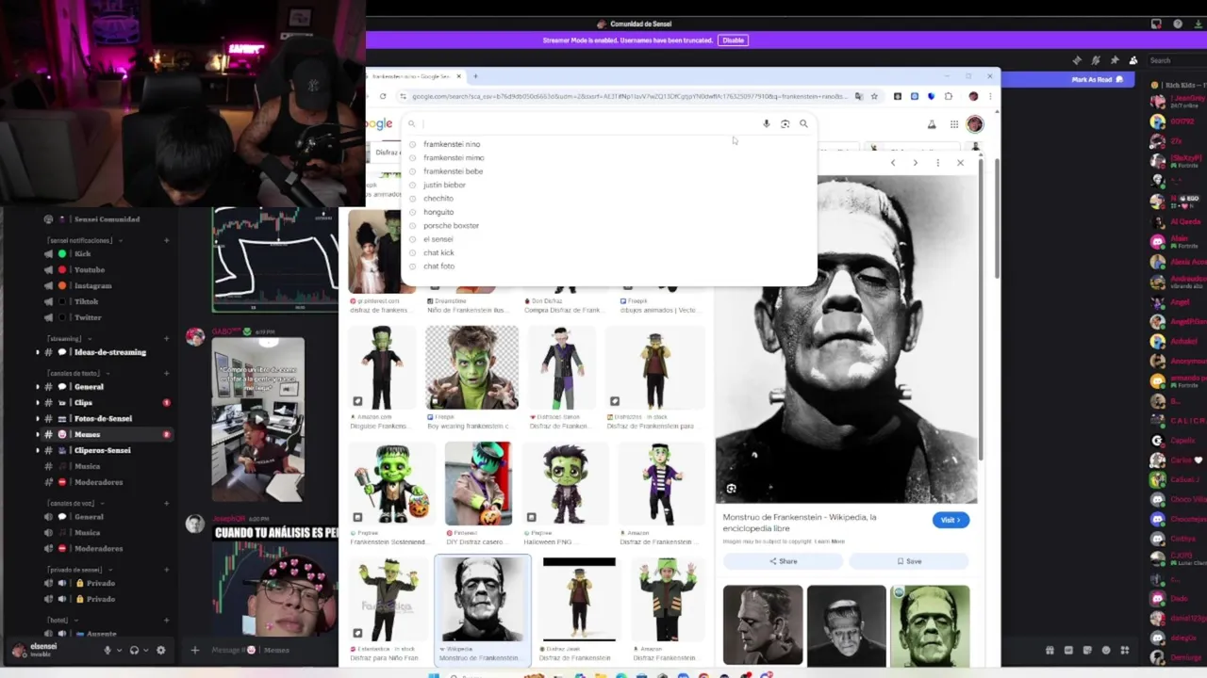
Task: Start voice search with the microphone icon
Action: [766, 123]
